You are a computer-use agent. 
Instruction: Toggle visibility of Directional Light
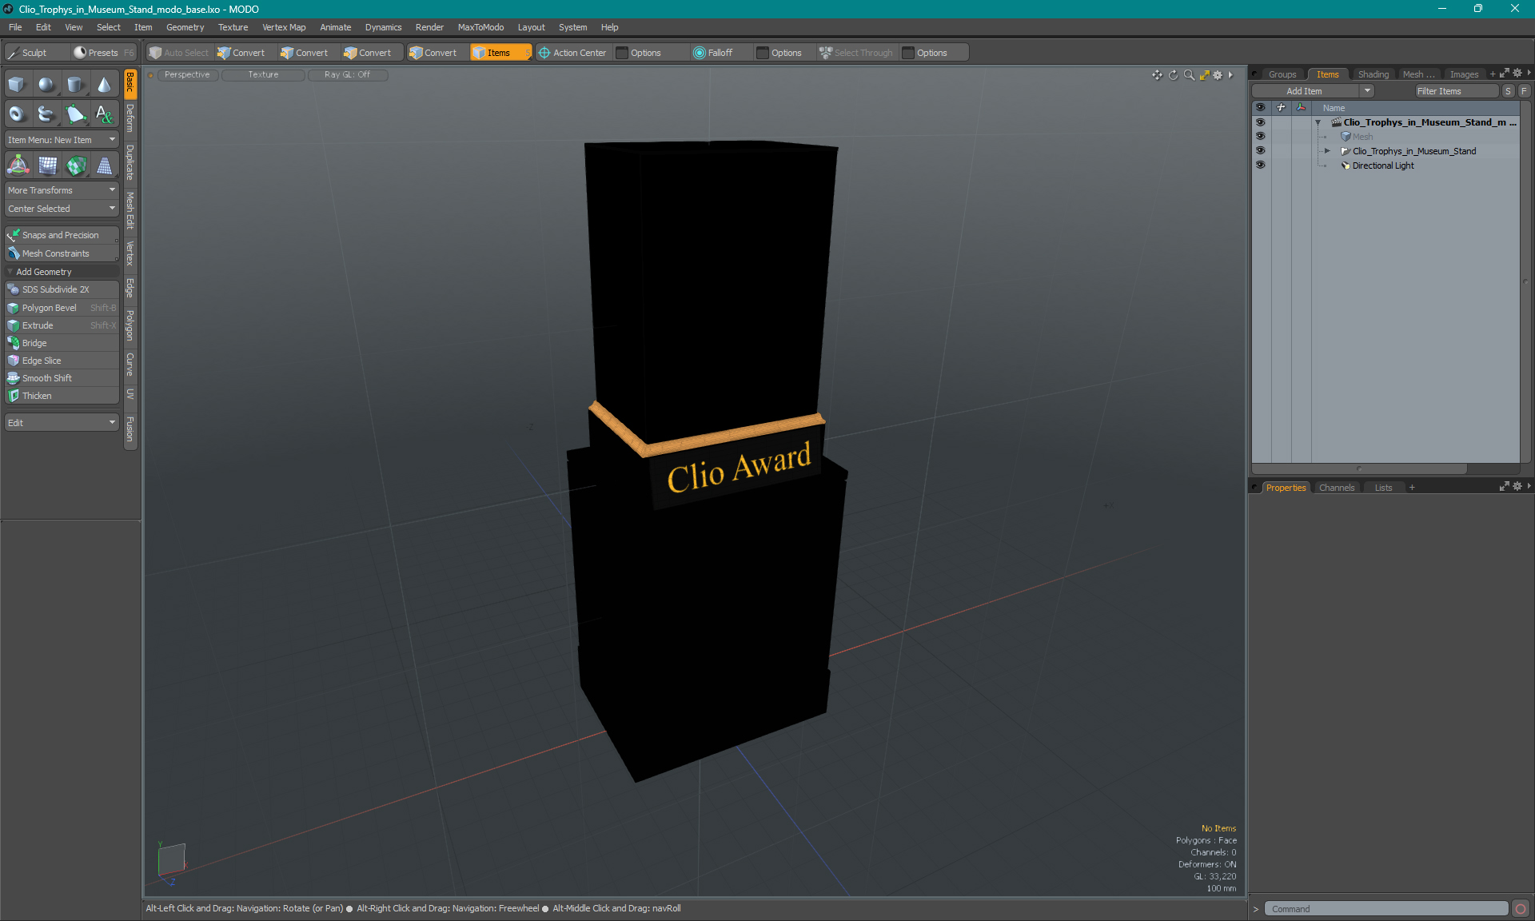click(x=1261, y=165)
